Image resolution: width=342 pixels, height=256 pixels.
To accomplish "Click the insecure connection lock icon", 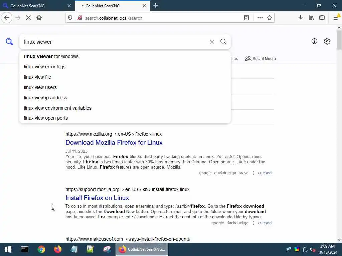I will (x=80, y=18).
